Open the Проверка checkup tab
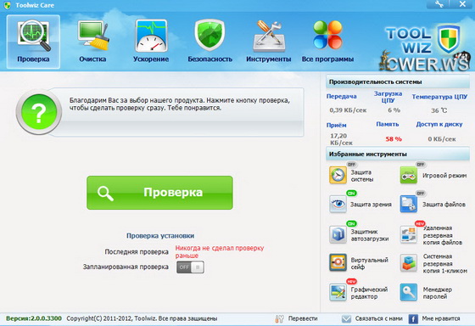The height and width of the screenshot is (326, 475). click(x=33, y=42)
